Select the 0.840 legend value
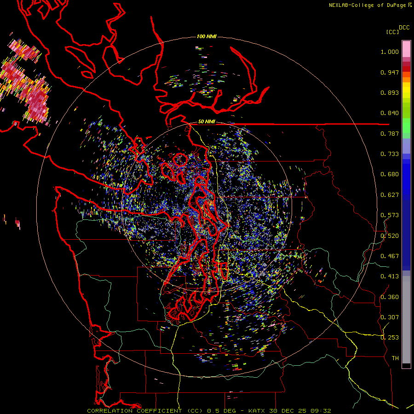Viewport: 414px width, 414px height. pos(390,113)
